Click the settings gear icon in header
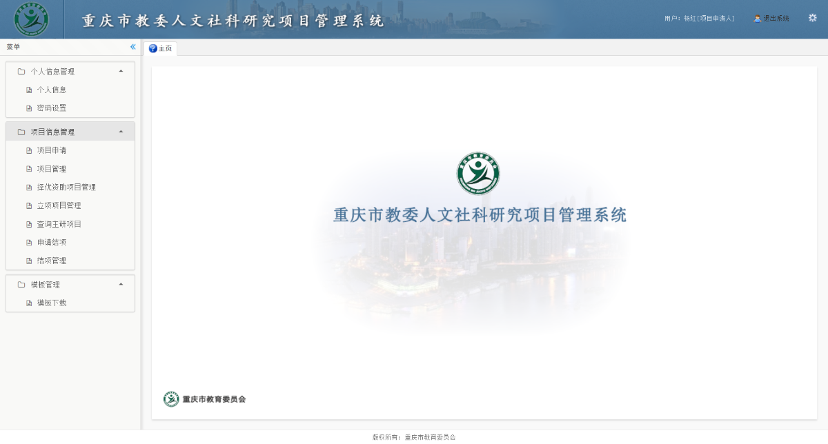 coord(812,18)
